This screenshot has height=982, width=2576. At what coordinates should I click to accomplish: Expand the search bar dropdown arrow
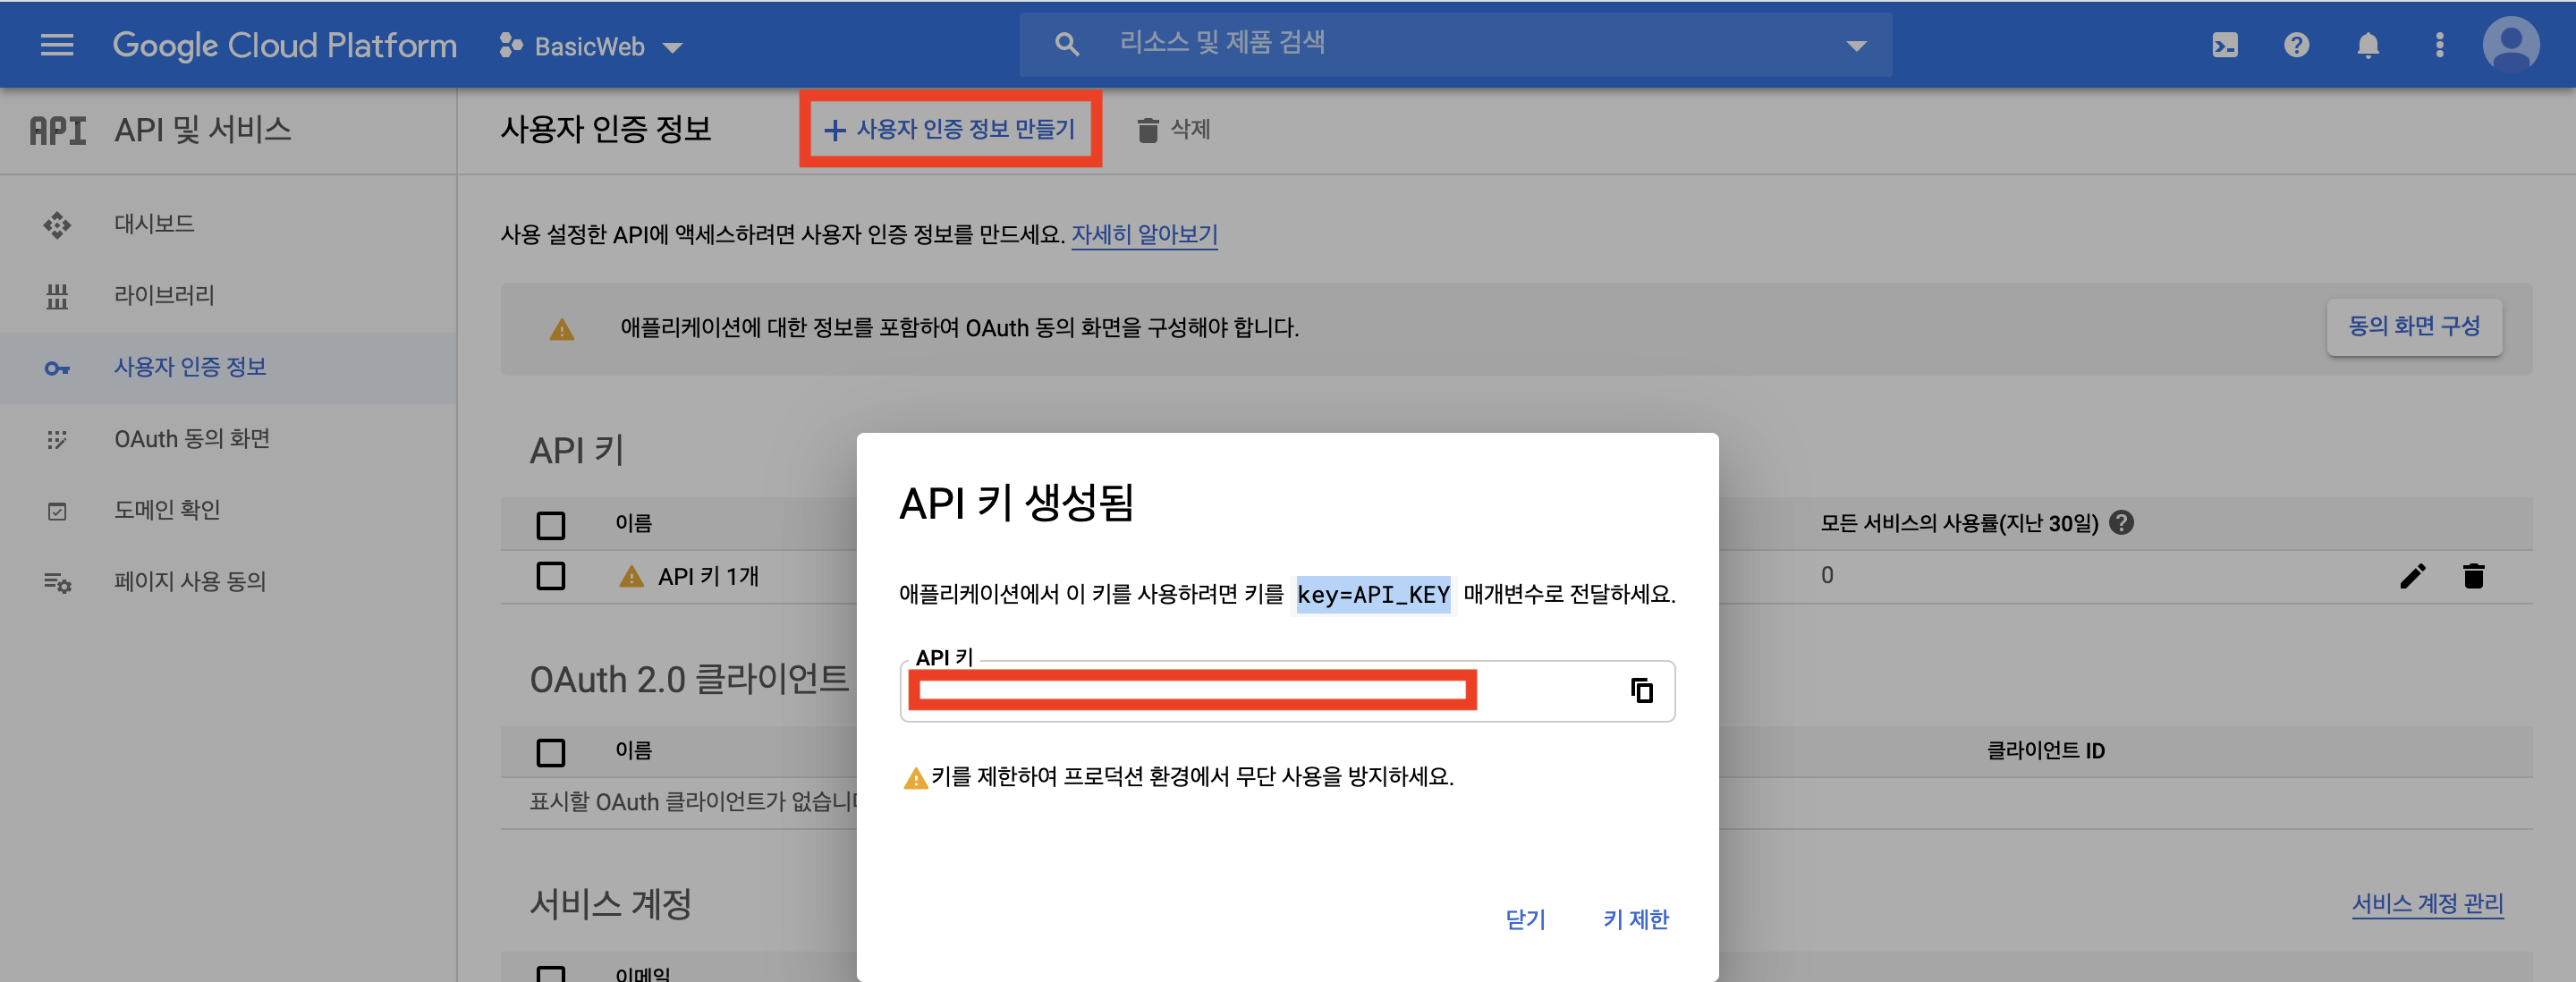click(x=1856, y=46)
